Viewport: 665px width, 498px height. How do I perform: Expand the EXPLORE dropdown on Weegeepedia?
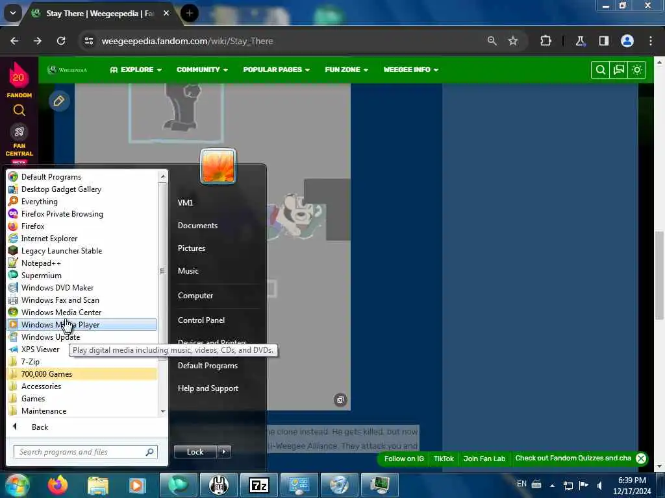(136, 69)
